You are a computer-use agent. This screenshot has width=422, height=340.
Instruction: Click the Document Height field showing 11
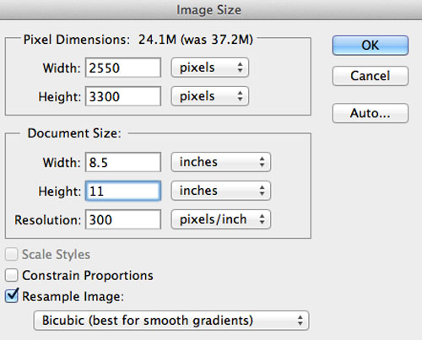(x=123, y=191)
